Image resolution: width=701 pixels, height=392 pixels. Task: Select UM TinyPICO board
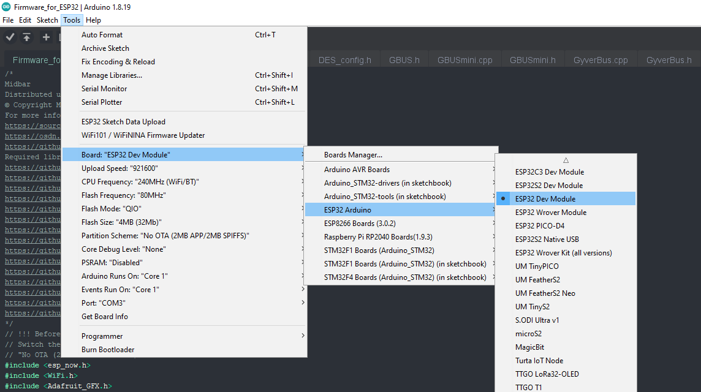(566, 266)
